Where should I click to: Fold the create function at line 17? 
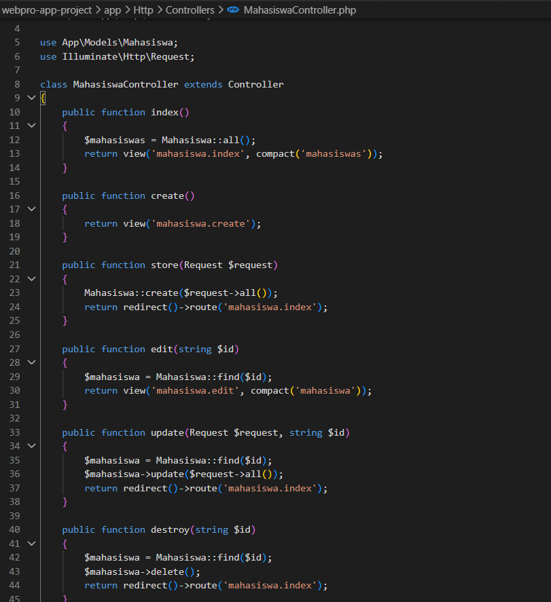[x=31, y=209]
